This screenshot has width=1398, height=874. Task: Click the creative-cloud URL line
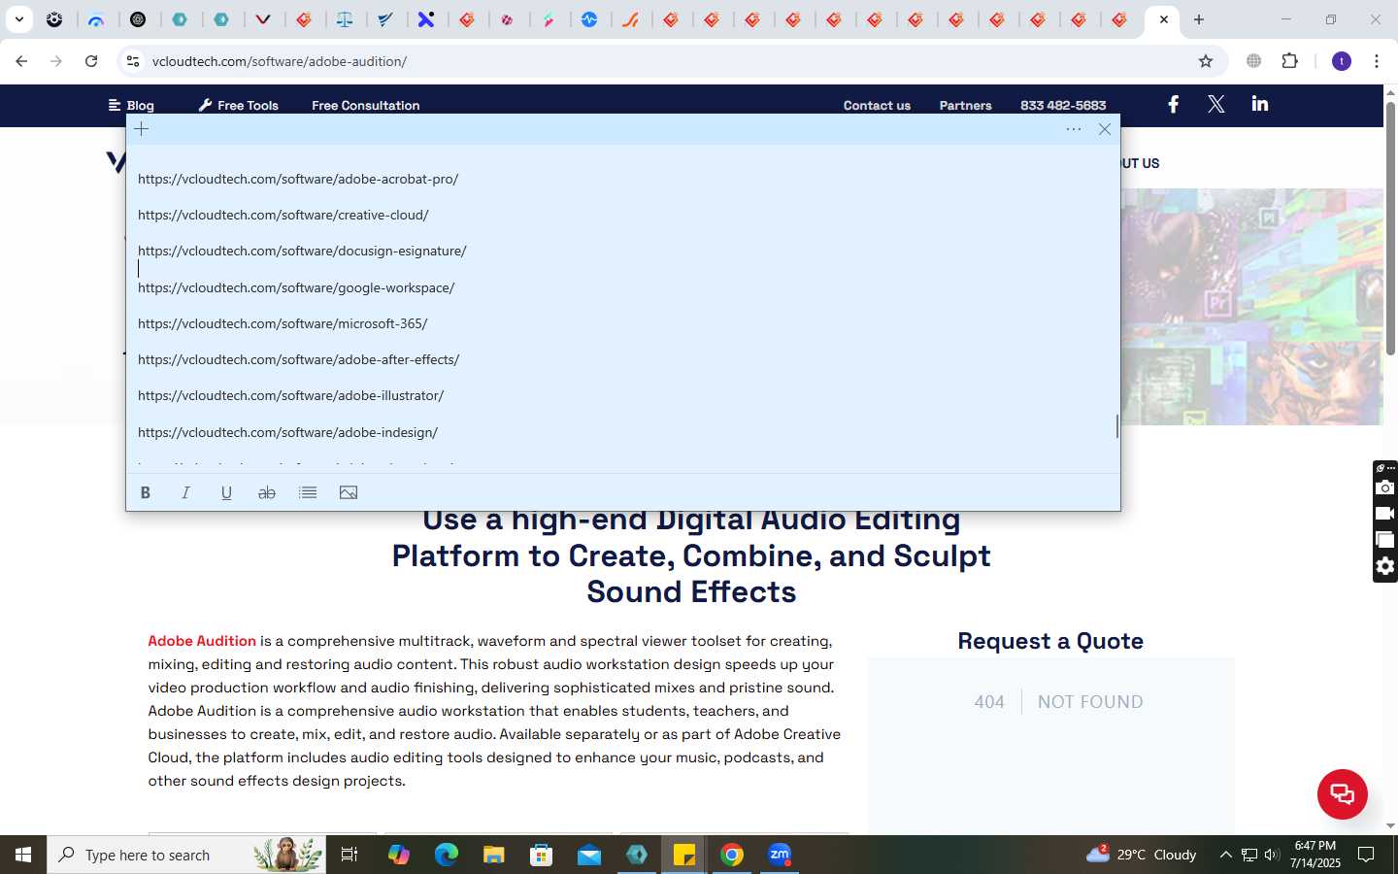click(283, 215)
